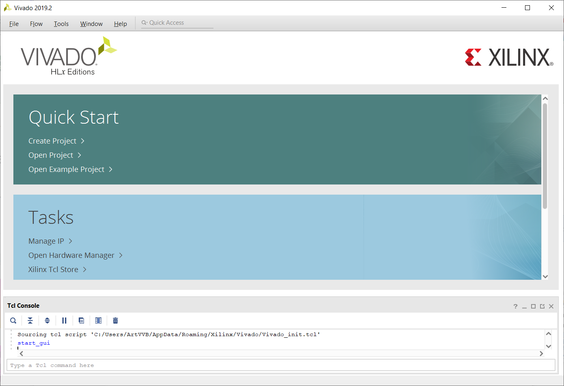
Task: Click the arrow next to Manage IP
Action: point(70,241)
